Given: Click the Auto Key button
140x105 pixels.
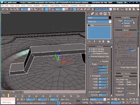Looking at the screenshot, I should [x=85, y=99].
